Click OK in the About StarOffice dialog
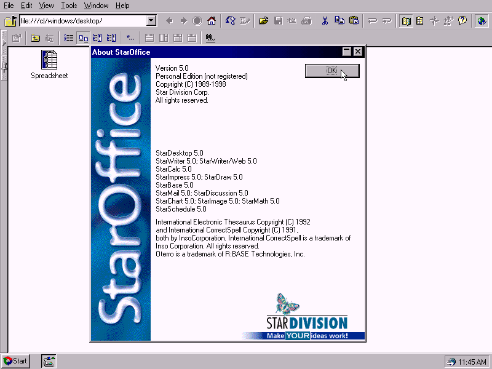492x369 pixels. (x=332, y=71)
